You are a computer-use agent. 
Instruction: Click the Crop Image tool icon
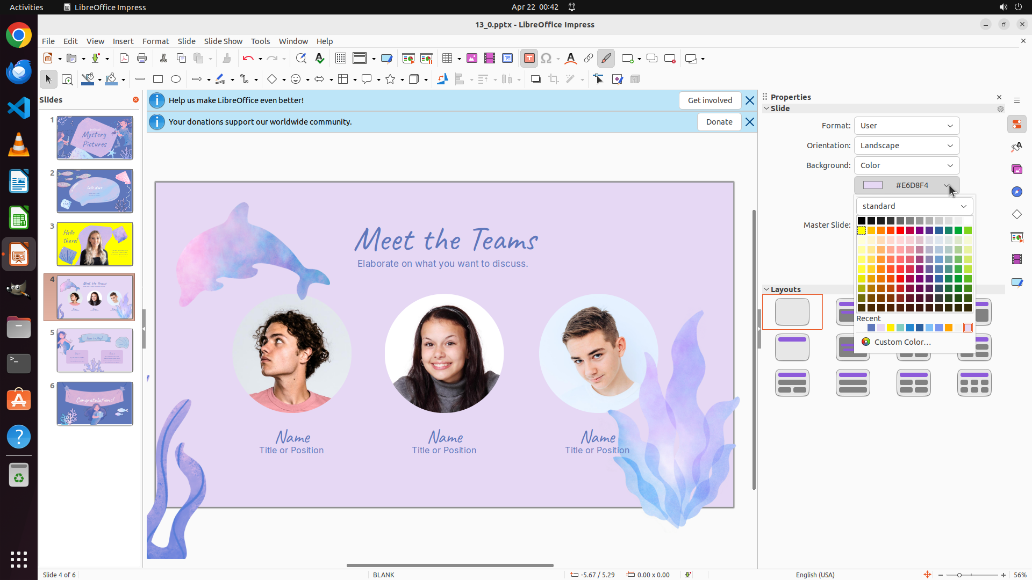[553, 79]
